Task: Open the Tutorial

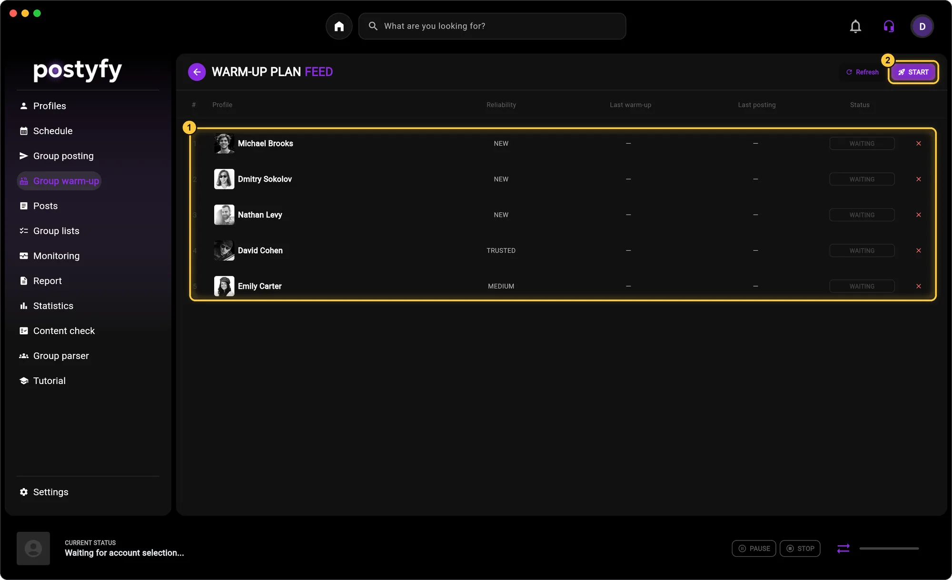Action: [42, 381]
